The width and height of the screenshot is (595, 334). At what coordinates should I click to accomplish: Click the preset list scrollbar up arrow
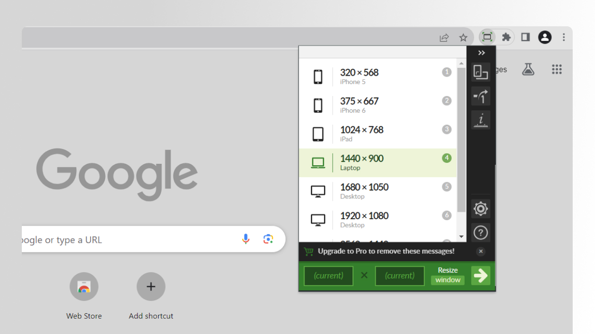pos(462,63)
